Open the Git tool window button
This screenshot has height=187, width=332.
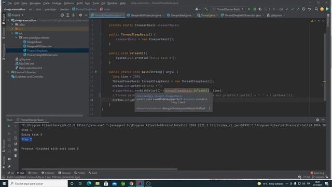(10, 173)
